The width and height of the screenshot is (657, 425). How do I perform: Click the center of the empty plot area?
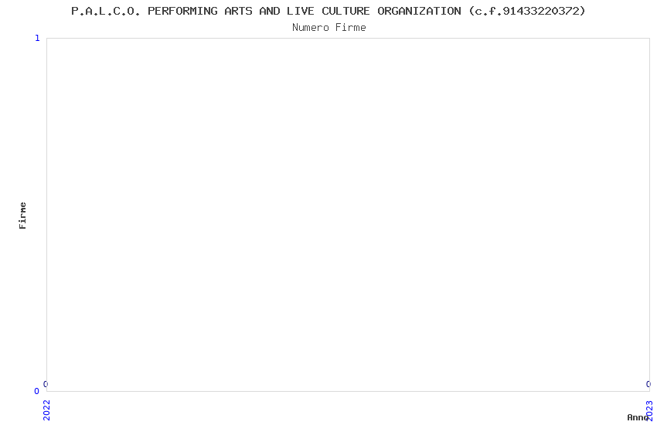(348, 215)
